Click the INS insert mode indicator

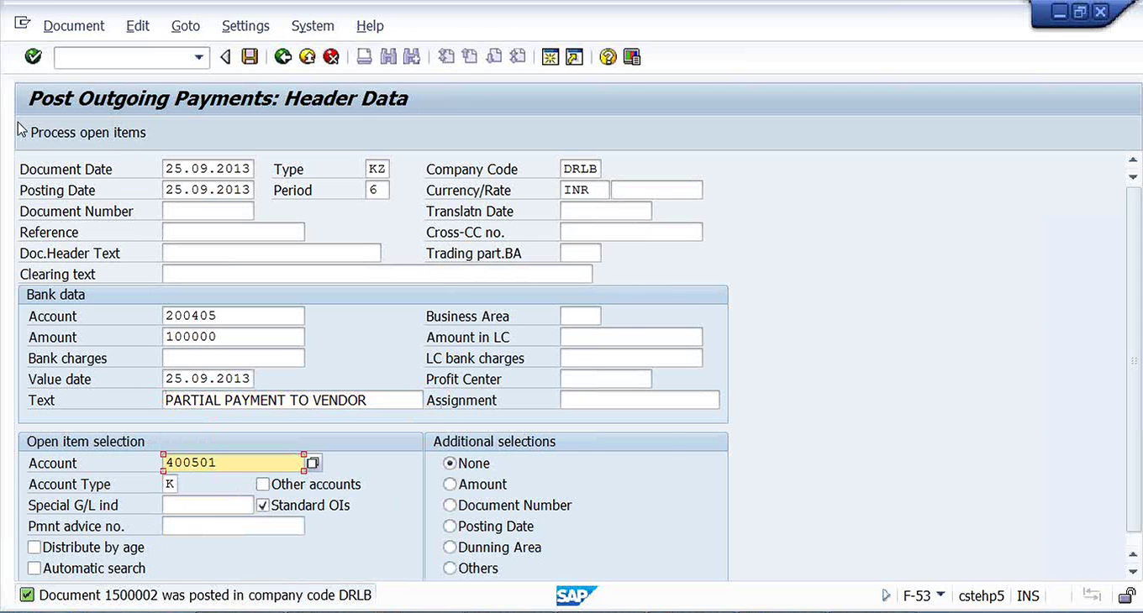point(1028,595)
